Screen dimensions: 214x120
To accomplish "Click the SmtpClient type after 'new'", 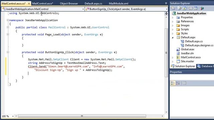I will tap(123, 59).
